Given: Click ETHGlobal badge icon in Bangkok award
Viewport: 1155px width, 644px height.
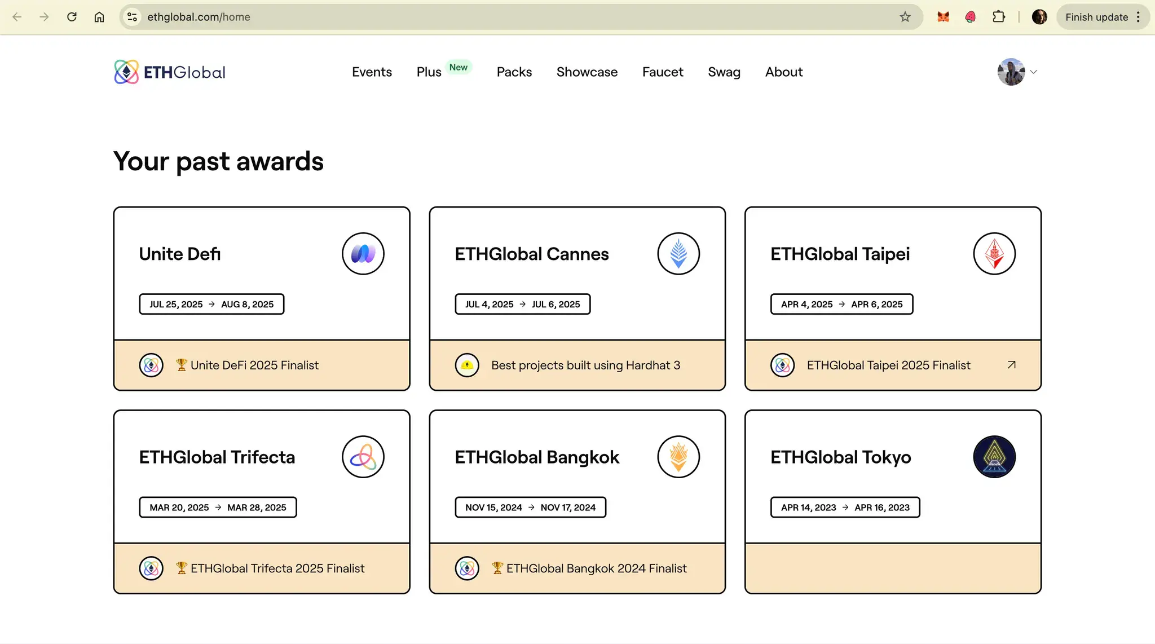Looking at the screenshot, I should (467, 568).
